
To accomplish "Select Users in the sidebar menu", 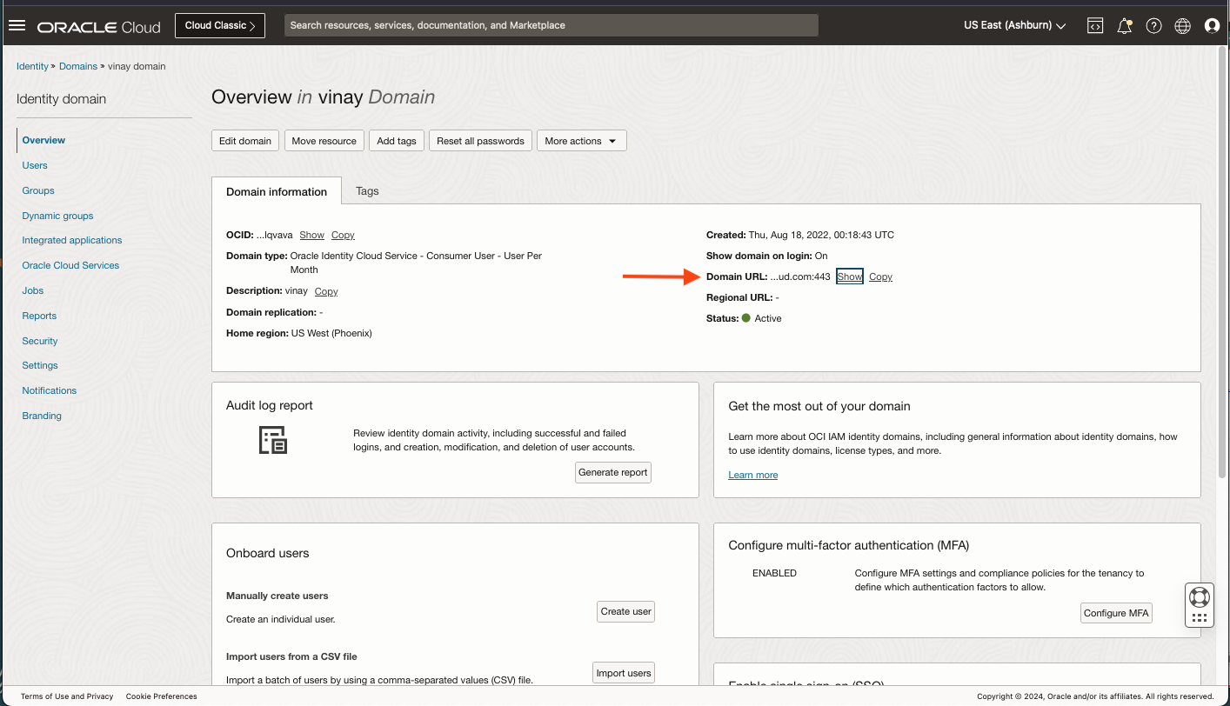I will (35, 165).
